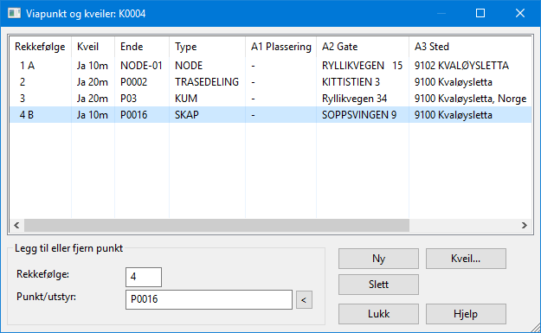Viewport: 541px width, 333px height.
Task: Click into the Rekkefølge input field
Action: pyautogui.click(x=144, y=277)
